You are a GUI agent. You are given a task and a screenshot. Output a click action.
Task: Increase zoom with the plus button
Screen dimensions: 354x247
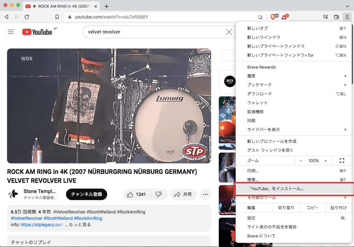pyautogui.click(x=326, y=161)
